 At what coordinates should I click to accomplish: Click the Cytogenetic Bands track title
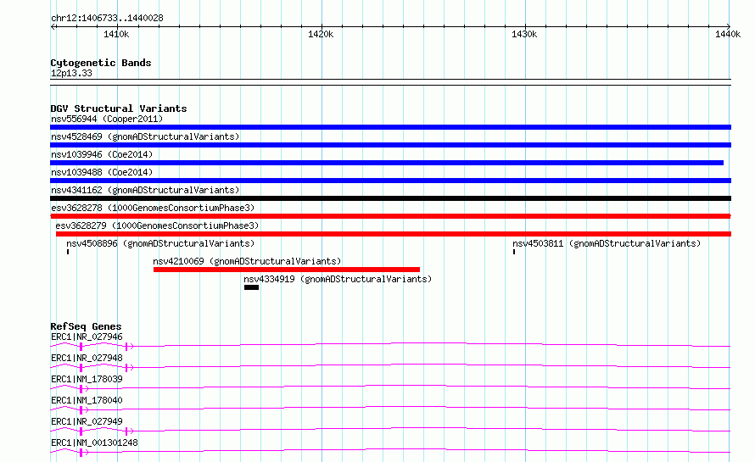(101, 63)
